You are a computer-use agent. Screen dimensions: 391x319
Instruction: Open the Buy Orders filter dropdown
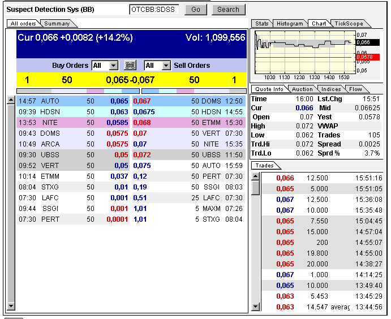tap(113, 66)
